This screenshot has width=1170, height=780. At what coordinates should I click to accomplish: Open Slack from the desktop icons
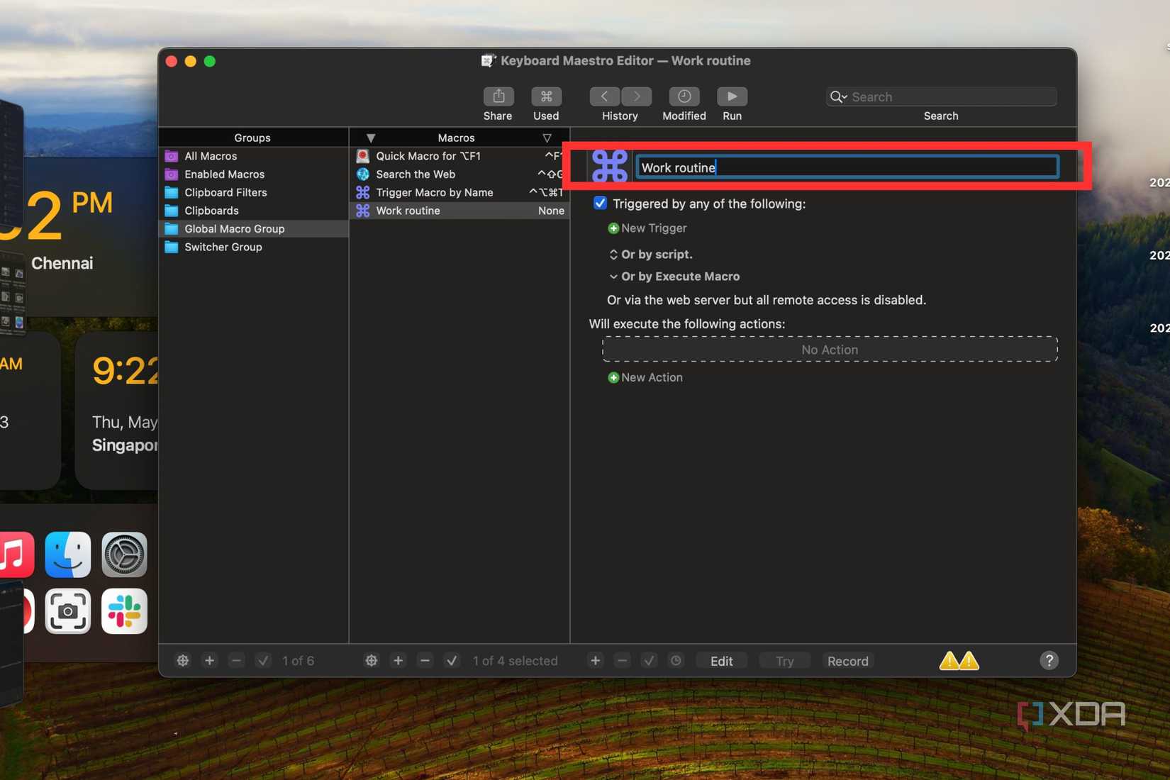124,611
